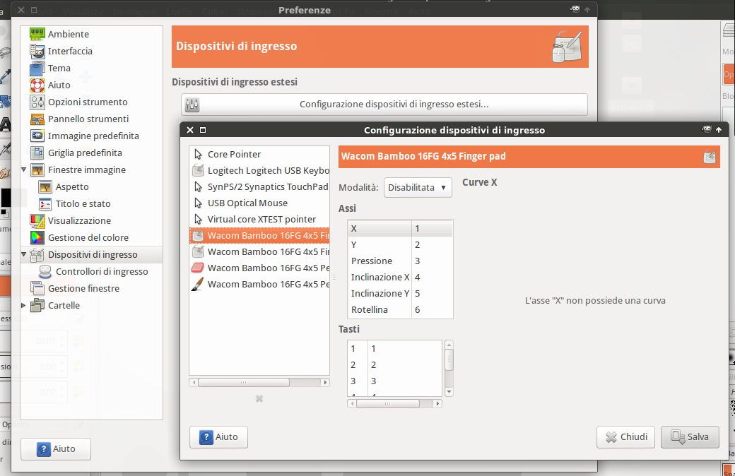Select the Inclinazione Y axis row
The height and width of the screenshot is (476, 735).
400,294
